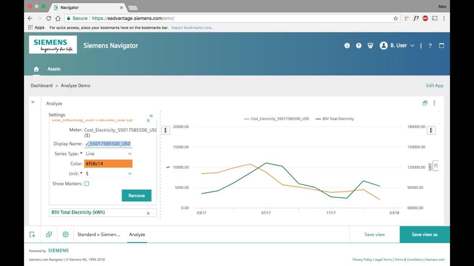Open Legal Terms footer link
Image resolution: width=474 pixels, height=266 pixels.
(x=383, y=260)
